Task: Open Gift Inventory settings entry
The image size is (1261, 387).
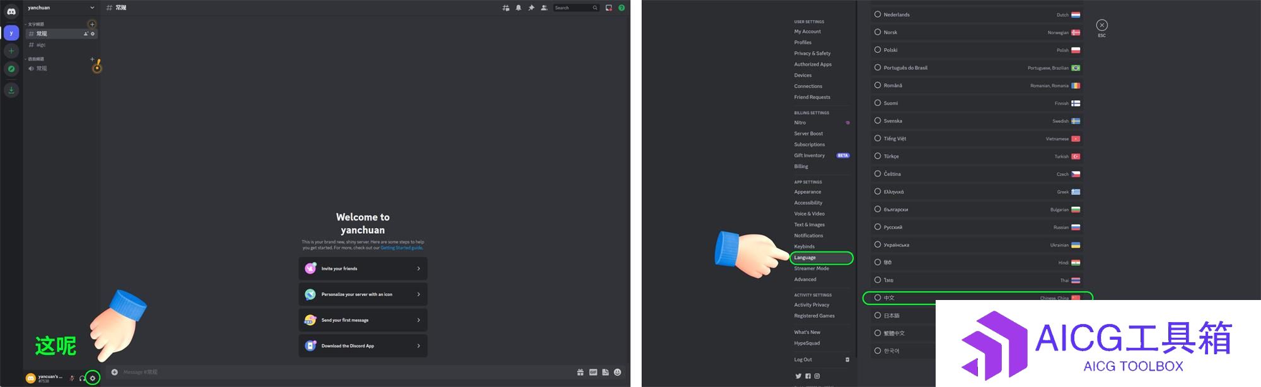Action: point(809,156)
